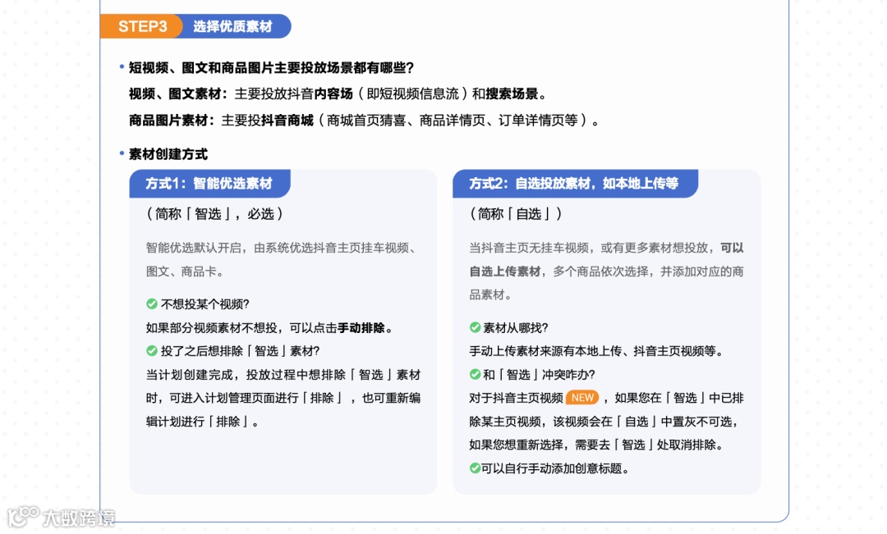887x534 pixels.
Task: Click the green check beside 投了之后想排除「智选」素材?
Action: tap(152, 351)
